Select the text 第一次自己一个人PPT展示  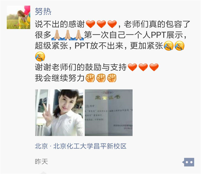[133, 35]
